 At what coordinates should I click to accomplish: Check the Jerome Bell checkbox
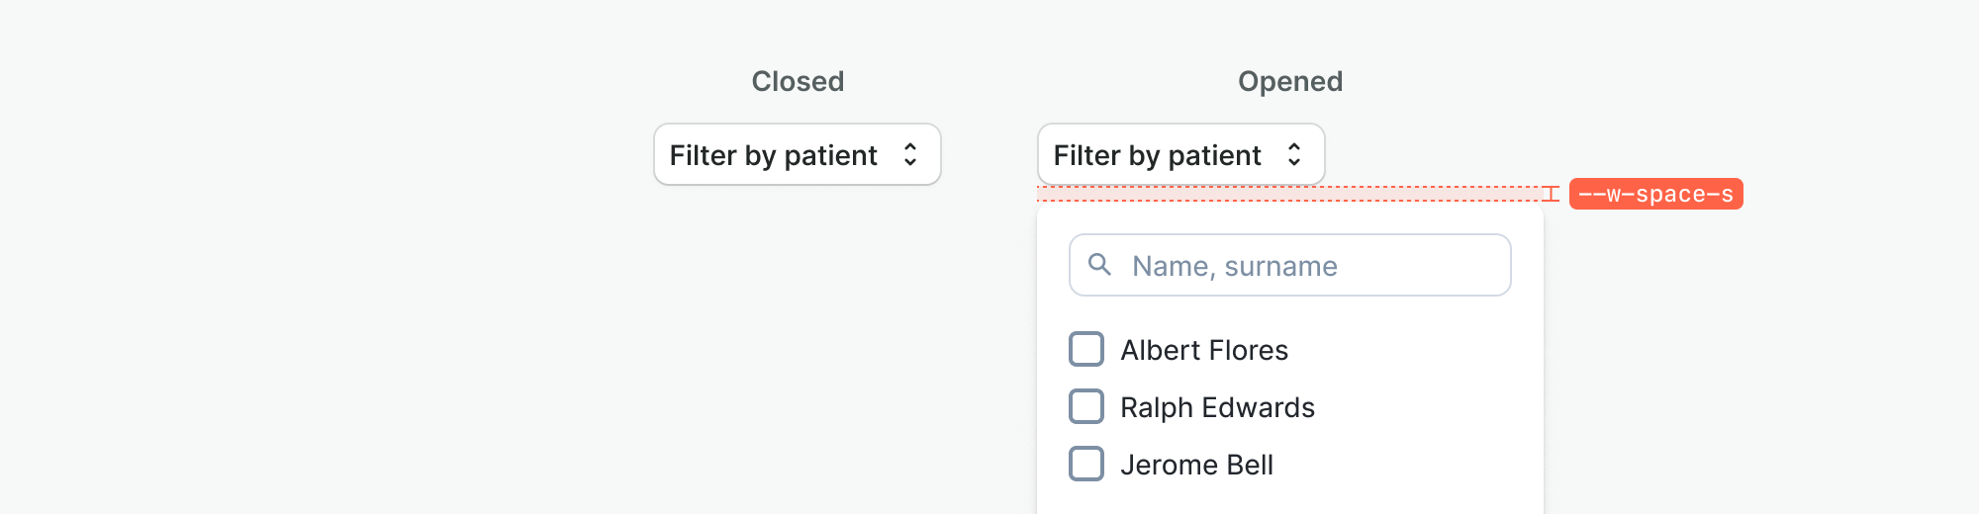(x=1086, y=464)
